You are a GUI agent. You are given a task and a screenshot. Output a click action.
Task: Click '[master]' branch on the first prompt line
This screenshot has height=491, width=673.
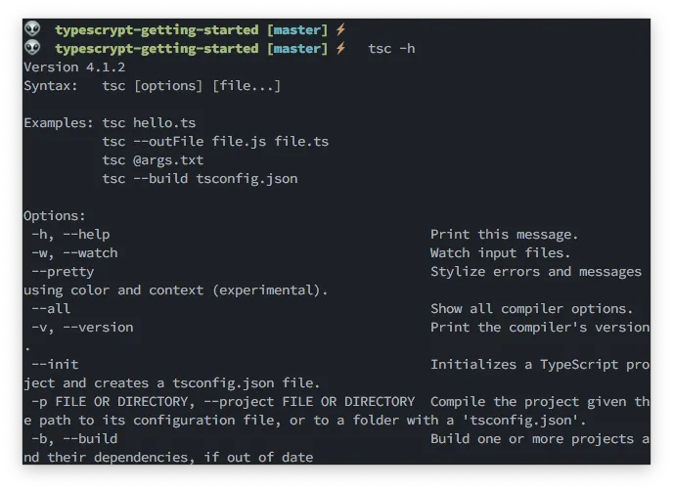click(x=297, y=30)
